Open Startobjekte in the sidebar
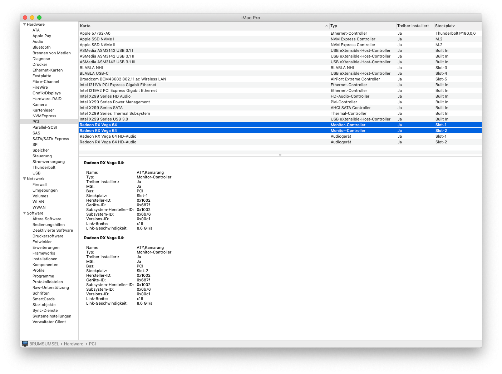This screenshot has height=374, width=502. click(44, 305)
